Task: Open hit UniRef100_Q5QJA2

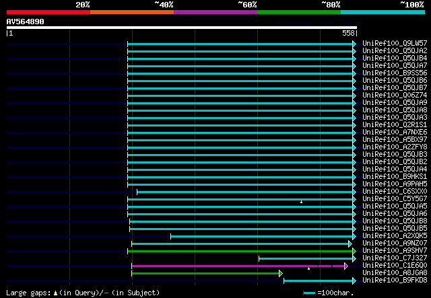Action: [395, 50]
